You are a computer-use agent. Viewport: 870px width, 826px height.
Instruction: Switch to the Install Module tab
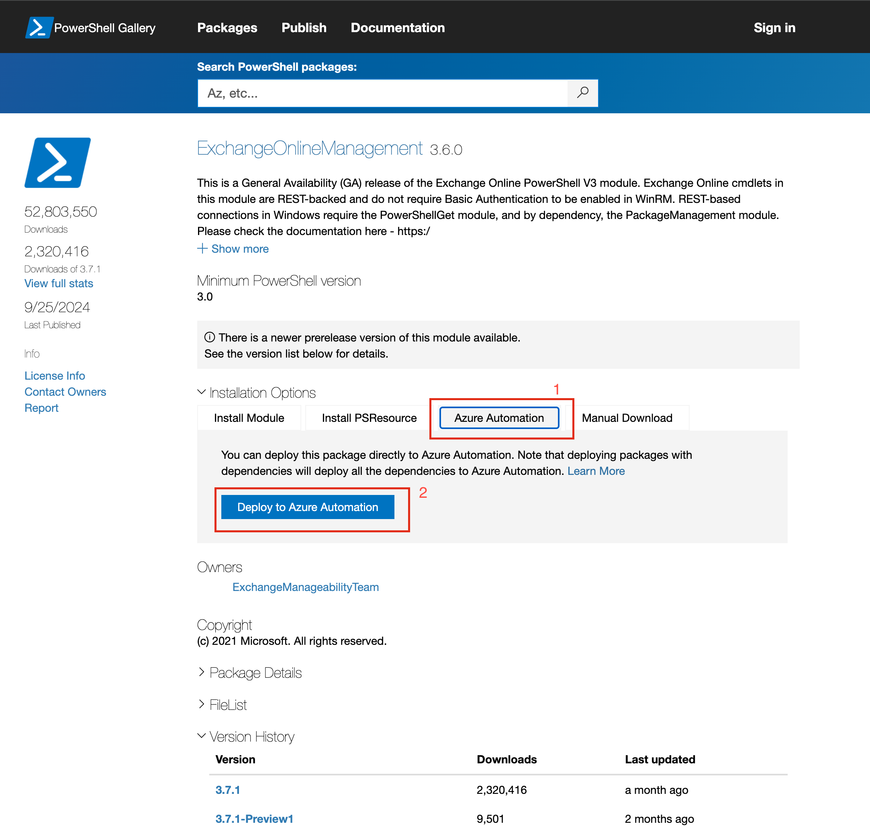pos(249,418)
